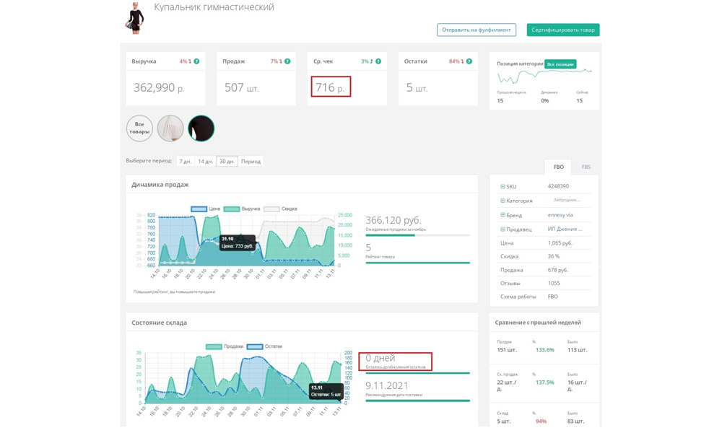This screenshot has height=433, width=722.
Task: Switch to the FBS tab
Action: (586, 167)
